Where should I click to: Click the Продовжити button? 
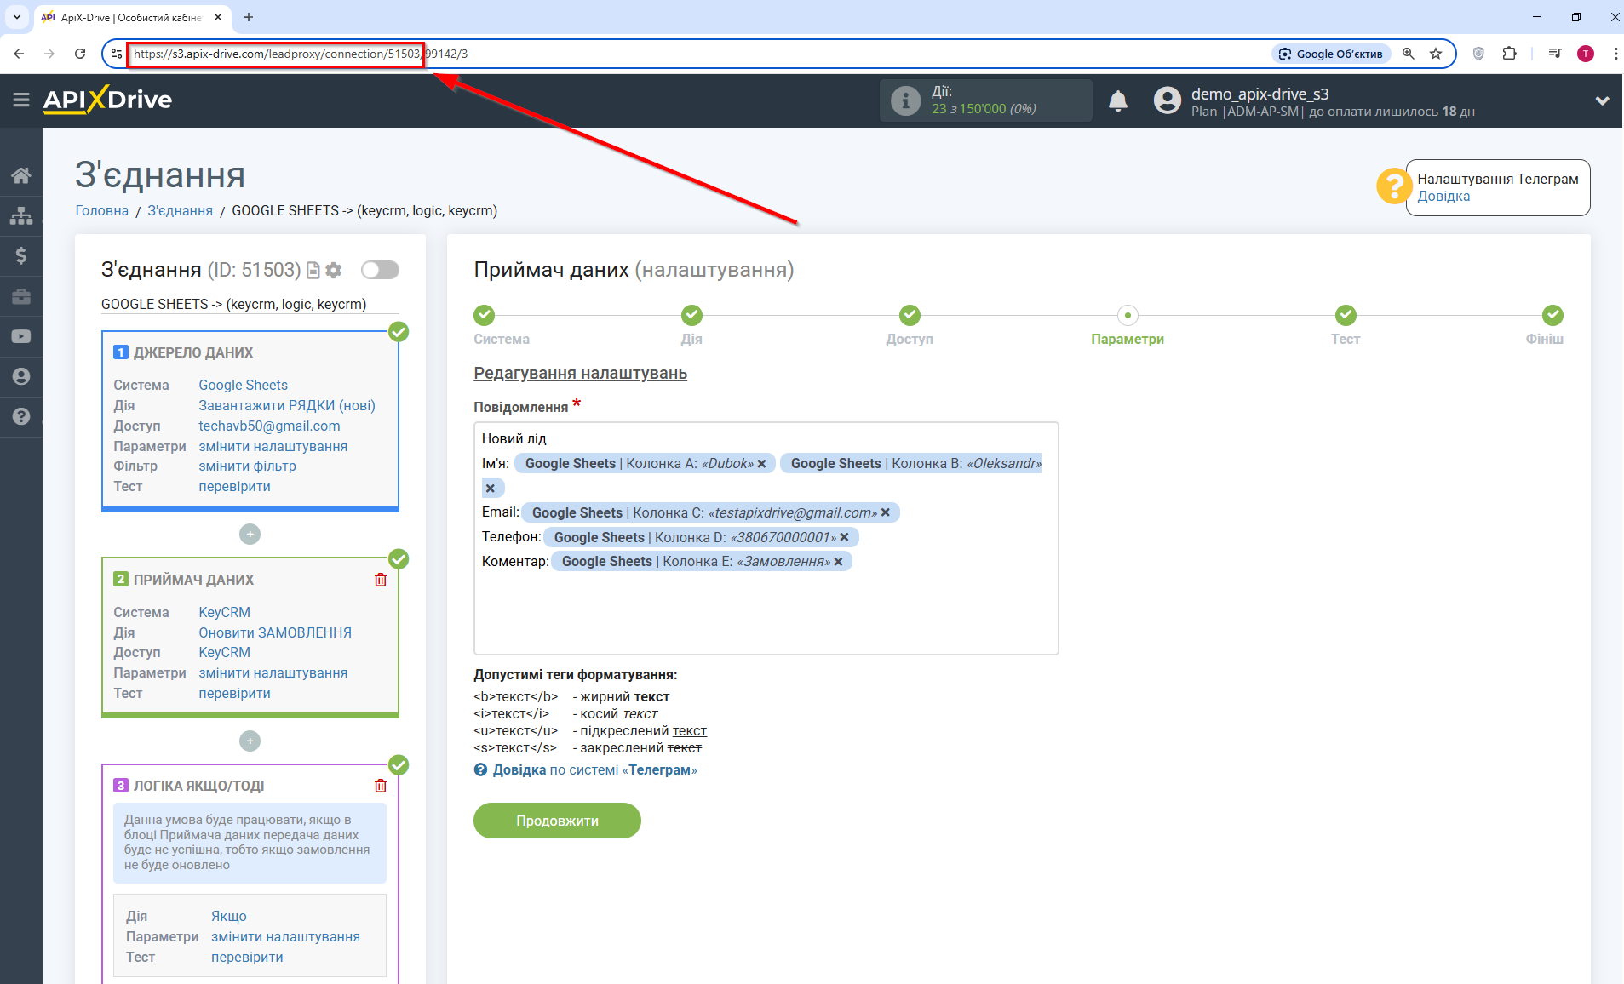click(x=557, y=821)
